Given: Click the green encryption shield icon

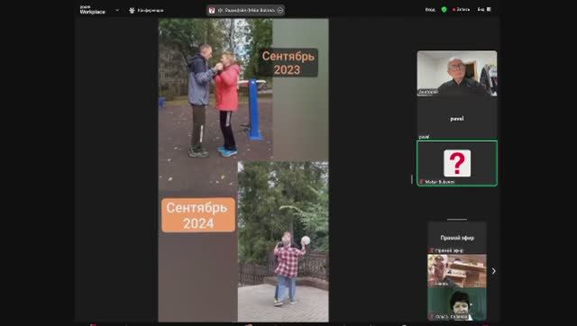Looking at the screenshot, I should [444, 10].
